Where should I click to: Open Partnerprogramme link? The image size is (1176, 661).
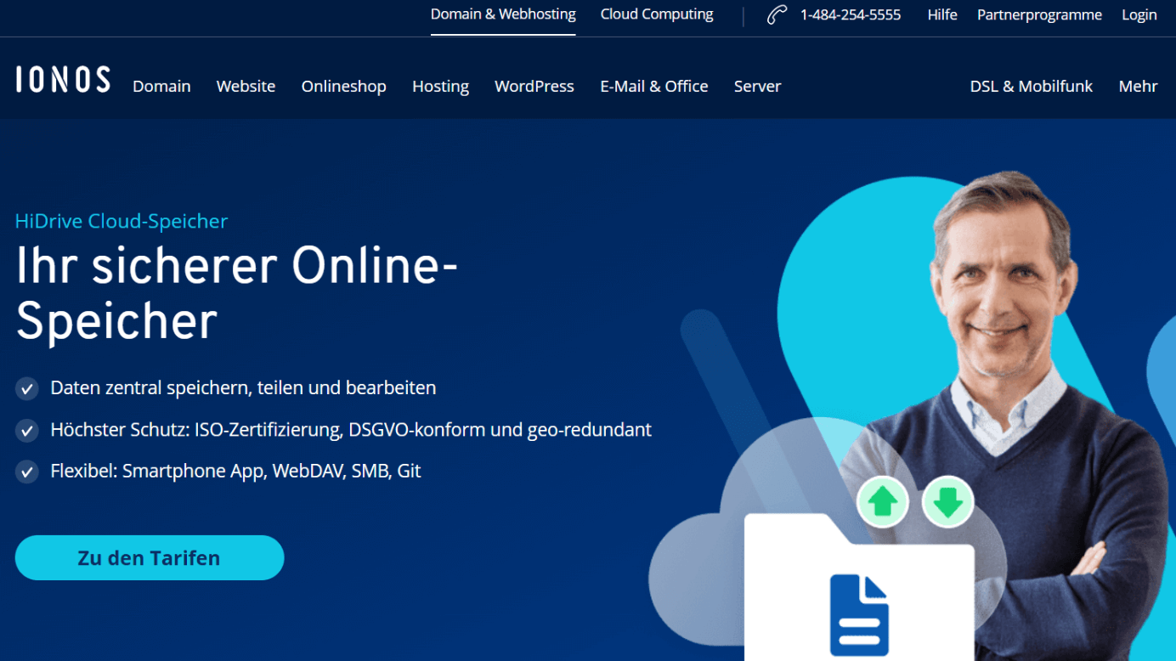coord(1039,15)
